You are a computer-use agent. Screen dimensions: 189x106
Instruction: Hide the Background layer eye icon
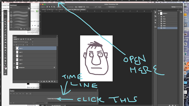[x=14, y=67]
